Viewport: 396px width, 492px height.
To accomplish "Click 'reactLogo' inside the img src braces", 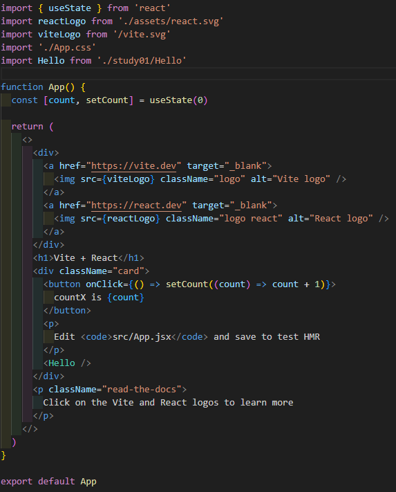I will click(x=131, y=219).
